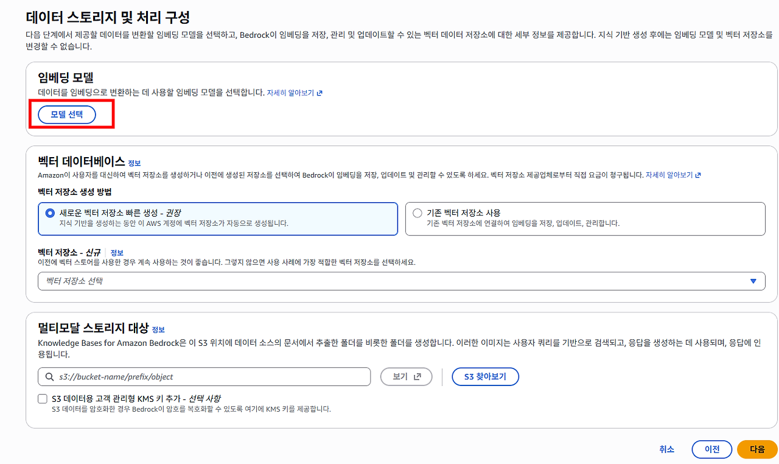Click external link icon beside embedding 자세히 알아보기
Viewport: 779px width, 464px height.
[x=320, y=93]
